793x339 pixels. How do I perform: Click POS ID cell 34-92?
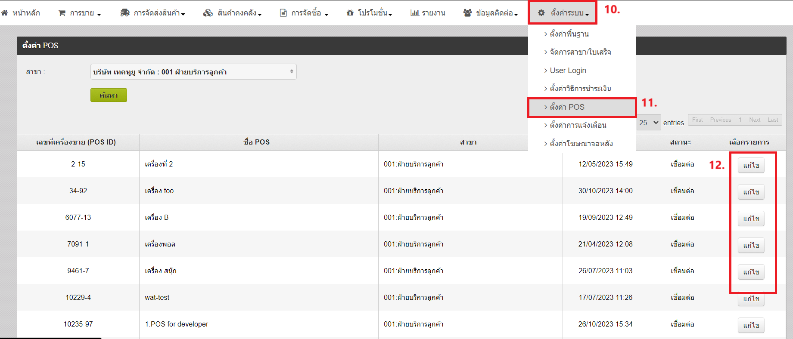[x=78, y=191]
